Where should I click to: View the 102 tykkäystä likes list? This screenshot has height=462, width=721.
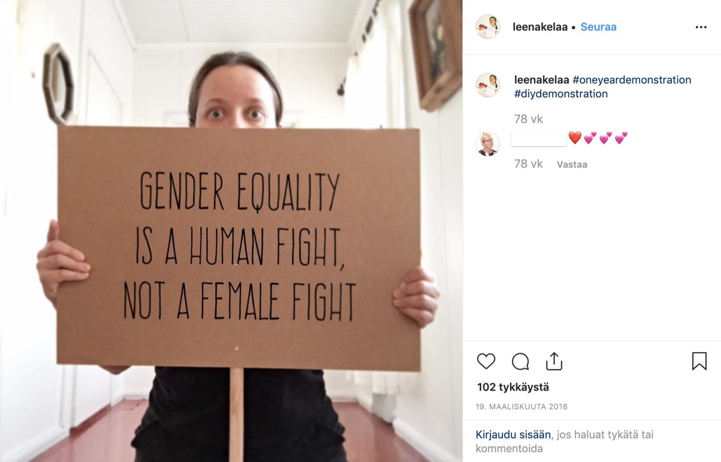[513, 387]
